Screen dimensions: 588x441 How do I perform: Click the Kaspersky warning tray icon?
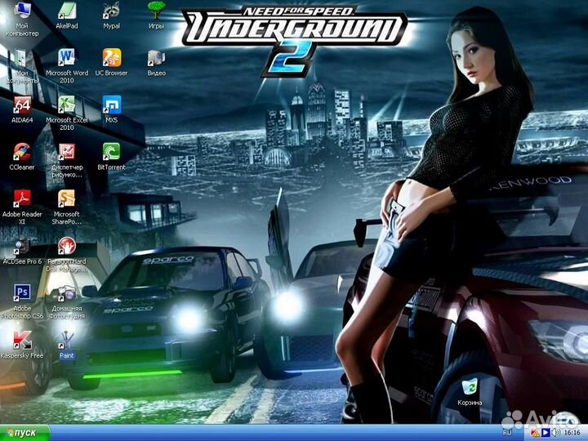[535, 433]
